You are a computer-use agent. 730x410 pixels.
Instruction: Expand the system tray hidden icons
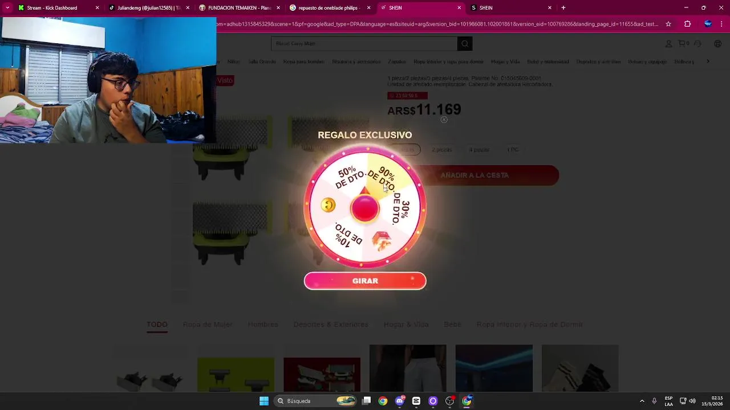click(x=642, y=401)
